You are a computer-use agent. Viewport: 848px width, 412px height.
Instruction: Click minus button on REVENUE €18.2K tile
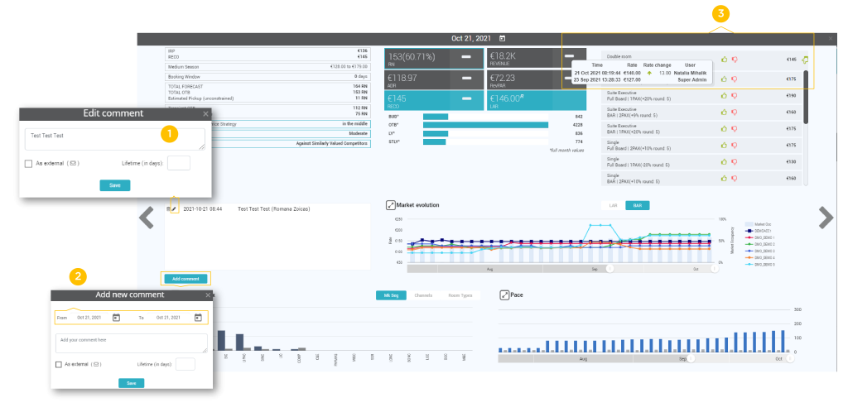pyautogui.click(x=569, y=56)
